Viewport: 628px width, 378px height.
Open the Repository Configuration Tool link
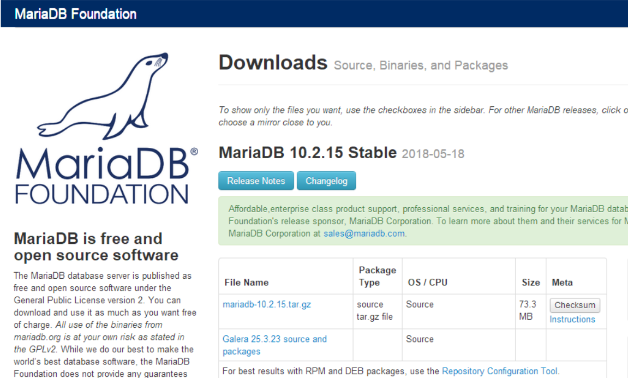[x=500, y=371]
